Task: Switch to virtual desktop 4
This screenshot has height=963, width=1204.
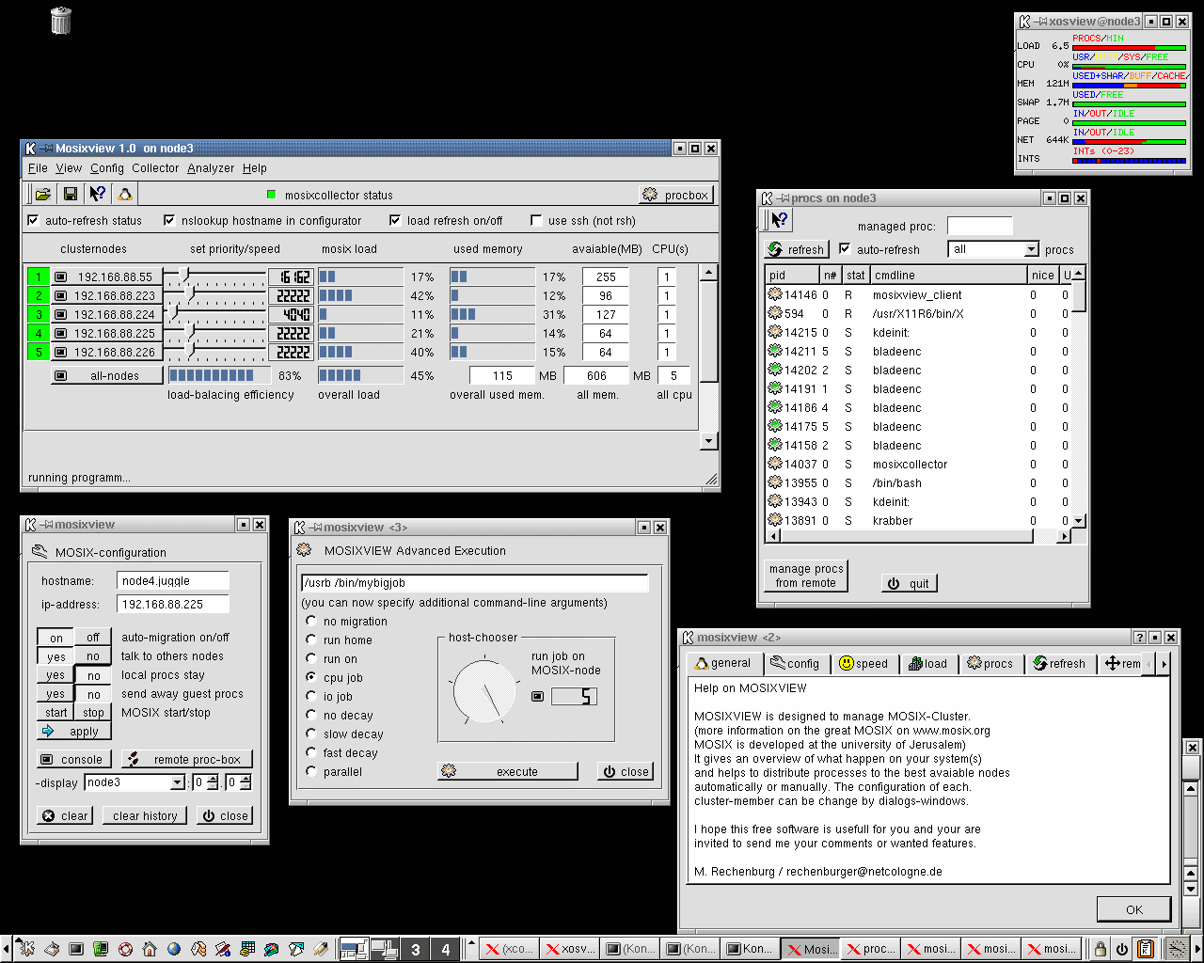Action: click(x=446, y=949)
